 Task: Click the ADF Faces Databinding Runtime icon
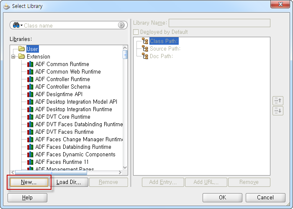(x=30, y=147)
